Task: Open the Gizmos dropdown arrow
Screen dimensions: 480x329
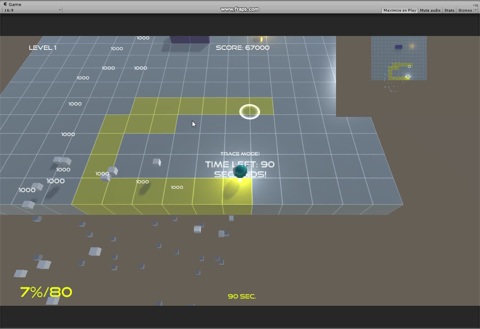Action: pyautogui.click(x=475, y=10)
